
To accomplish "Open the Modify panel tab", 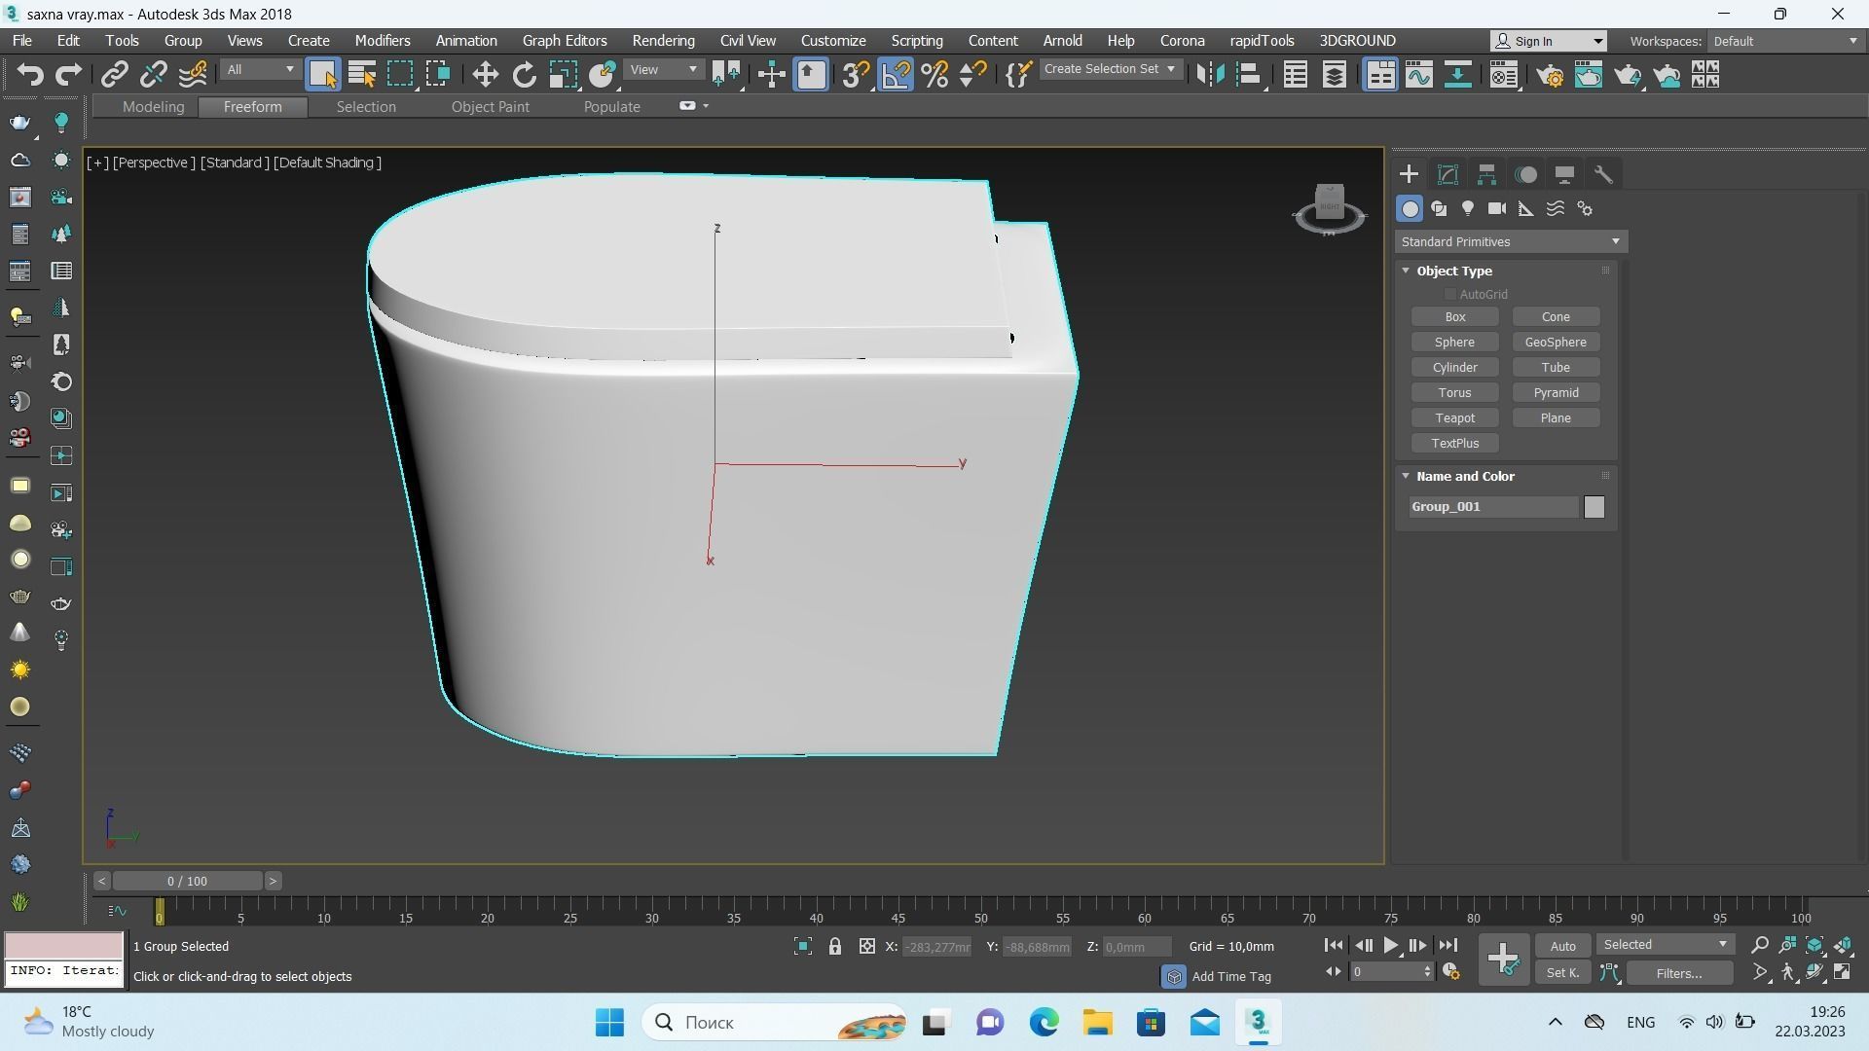I will tap(1448, 175).
